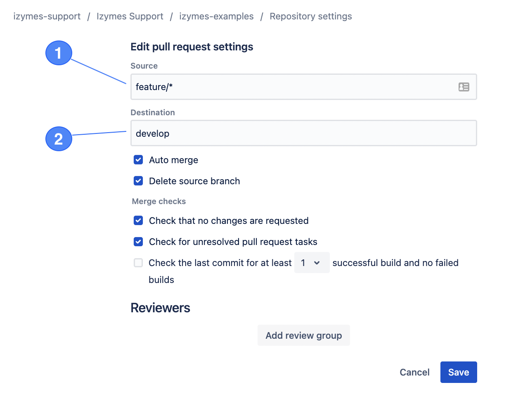The height and width of the screenshot is (404, 511).
Task: Open the successful build count dropdown
Action: coord(312,263)
